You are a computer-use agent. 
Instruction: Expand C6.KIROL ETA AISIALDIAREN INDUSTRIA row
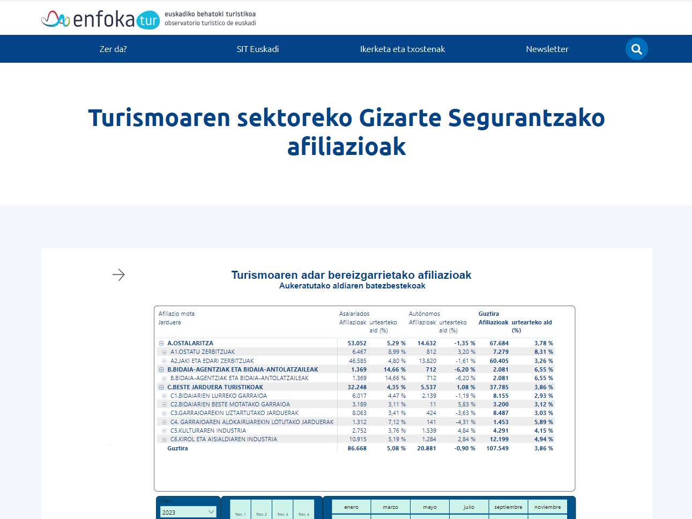[x=165, y=440]
